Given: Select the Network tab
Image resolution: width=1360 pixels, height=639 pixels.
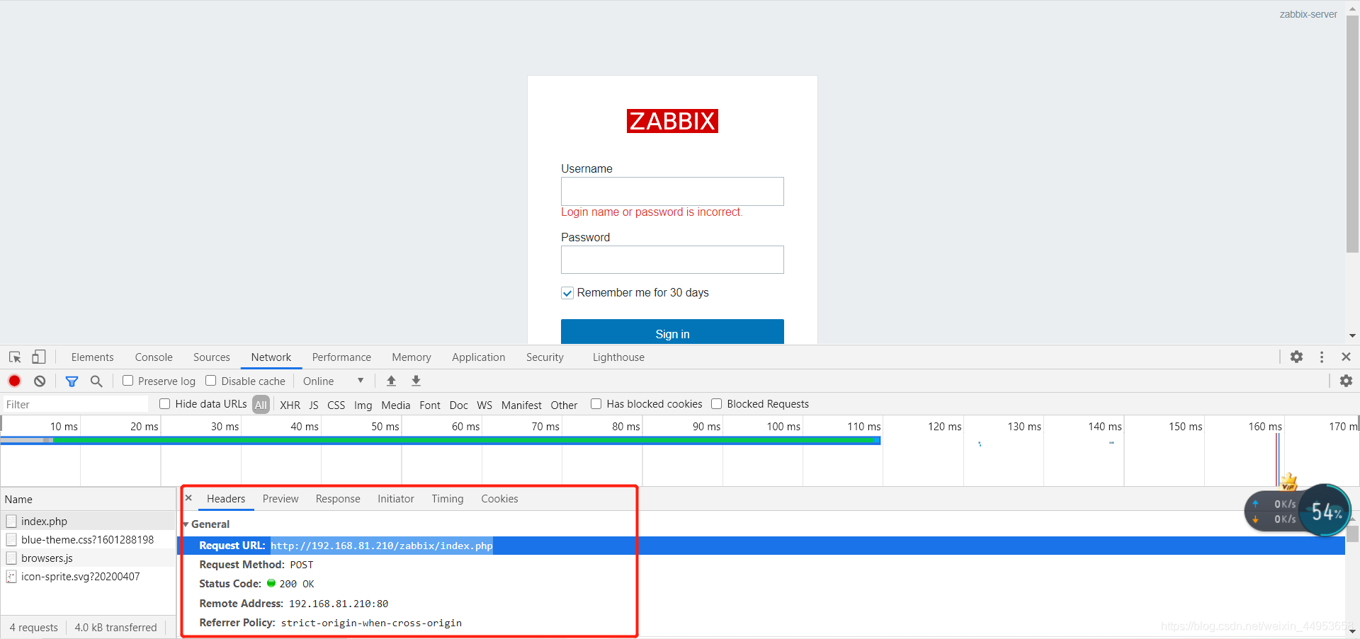Looking at the screenshot, I should coord(271,357).
